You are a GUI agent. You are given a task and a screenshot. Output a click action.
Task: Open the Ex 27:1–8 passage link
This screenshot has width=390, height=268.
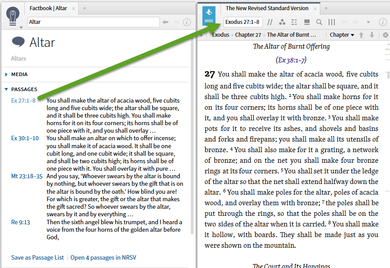pos(23,100)
